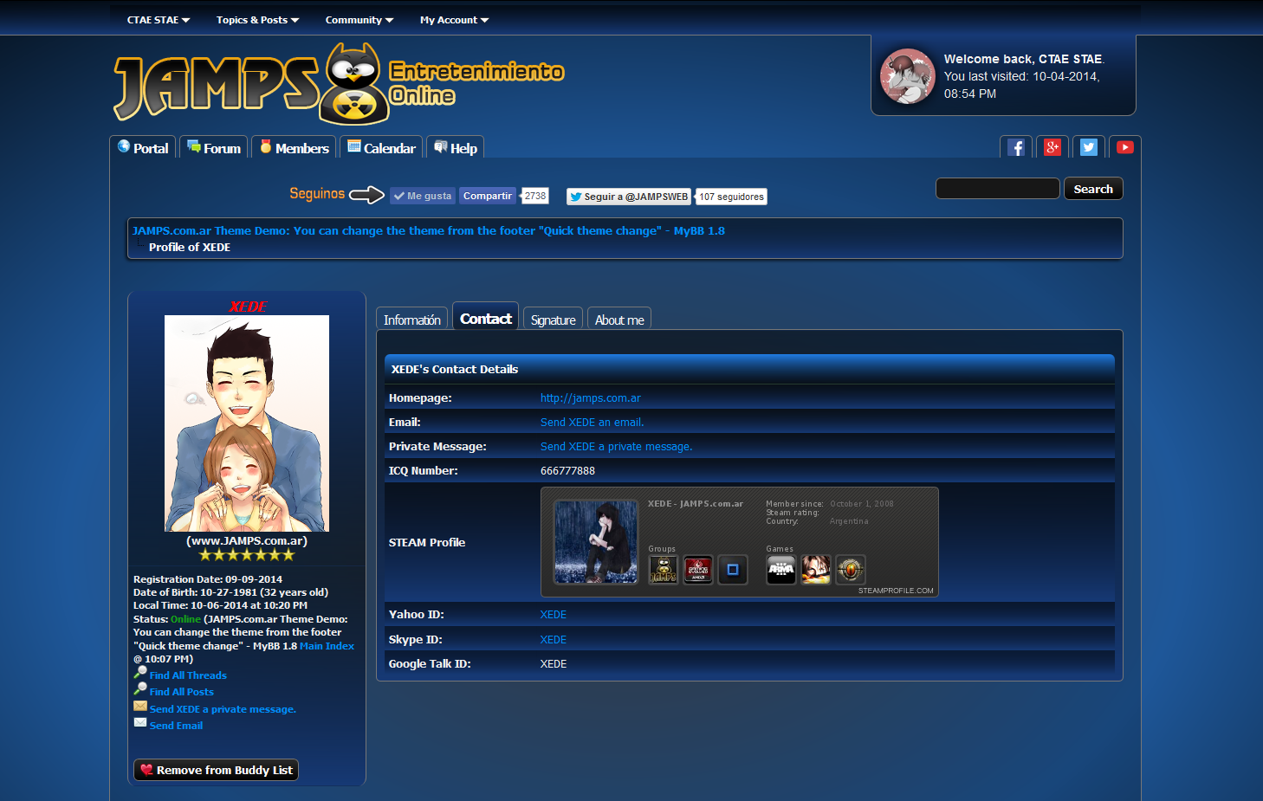
Task: Click the ICQ number 666777888
Action: point(567,471)
